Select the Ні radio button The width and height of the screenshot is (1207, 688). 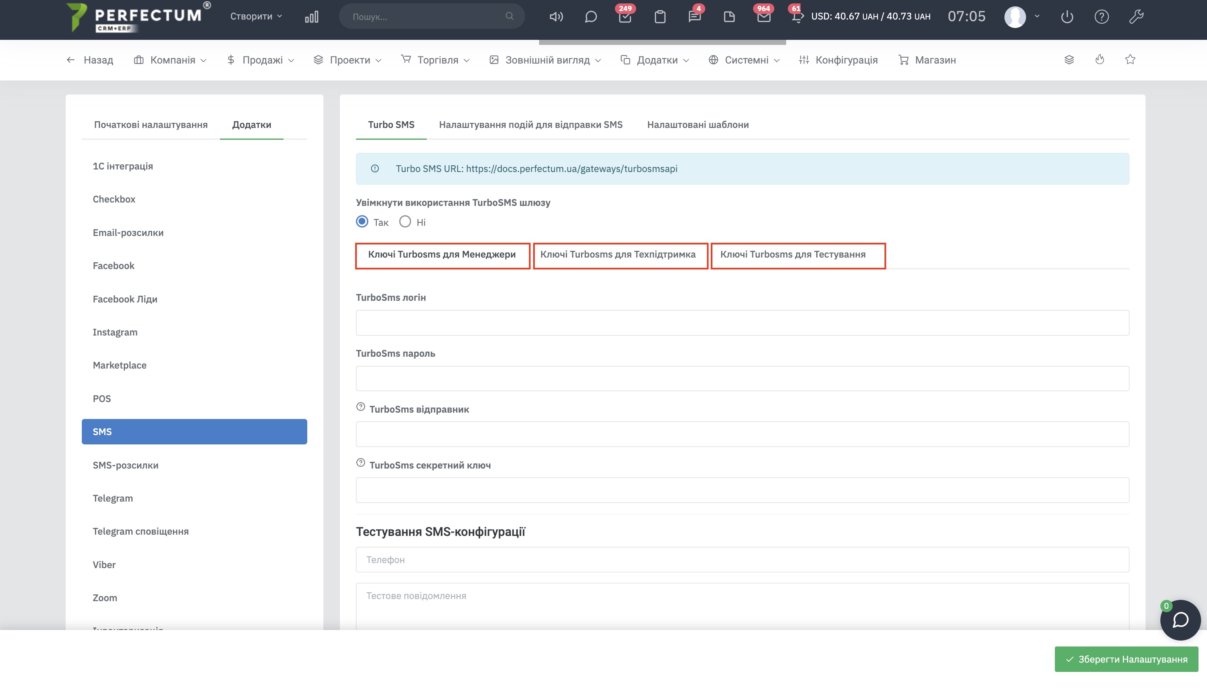[x=405, y=222]
